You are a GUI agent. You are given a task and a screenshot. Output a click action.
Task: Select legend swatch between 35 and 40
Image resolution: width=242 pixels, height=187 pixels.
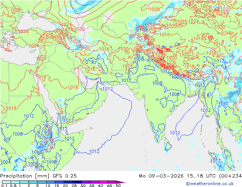[x=94, y=182]
